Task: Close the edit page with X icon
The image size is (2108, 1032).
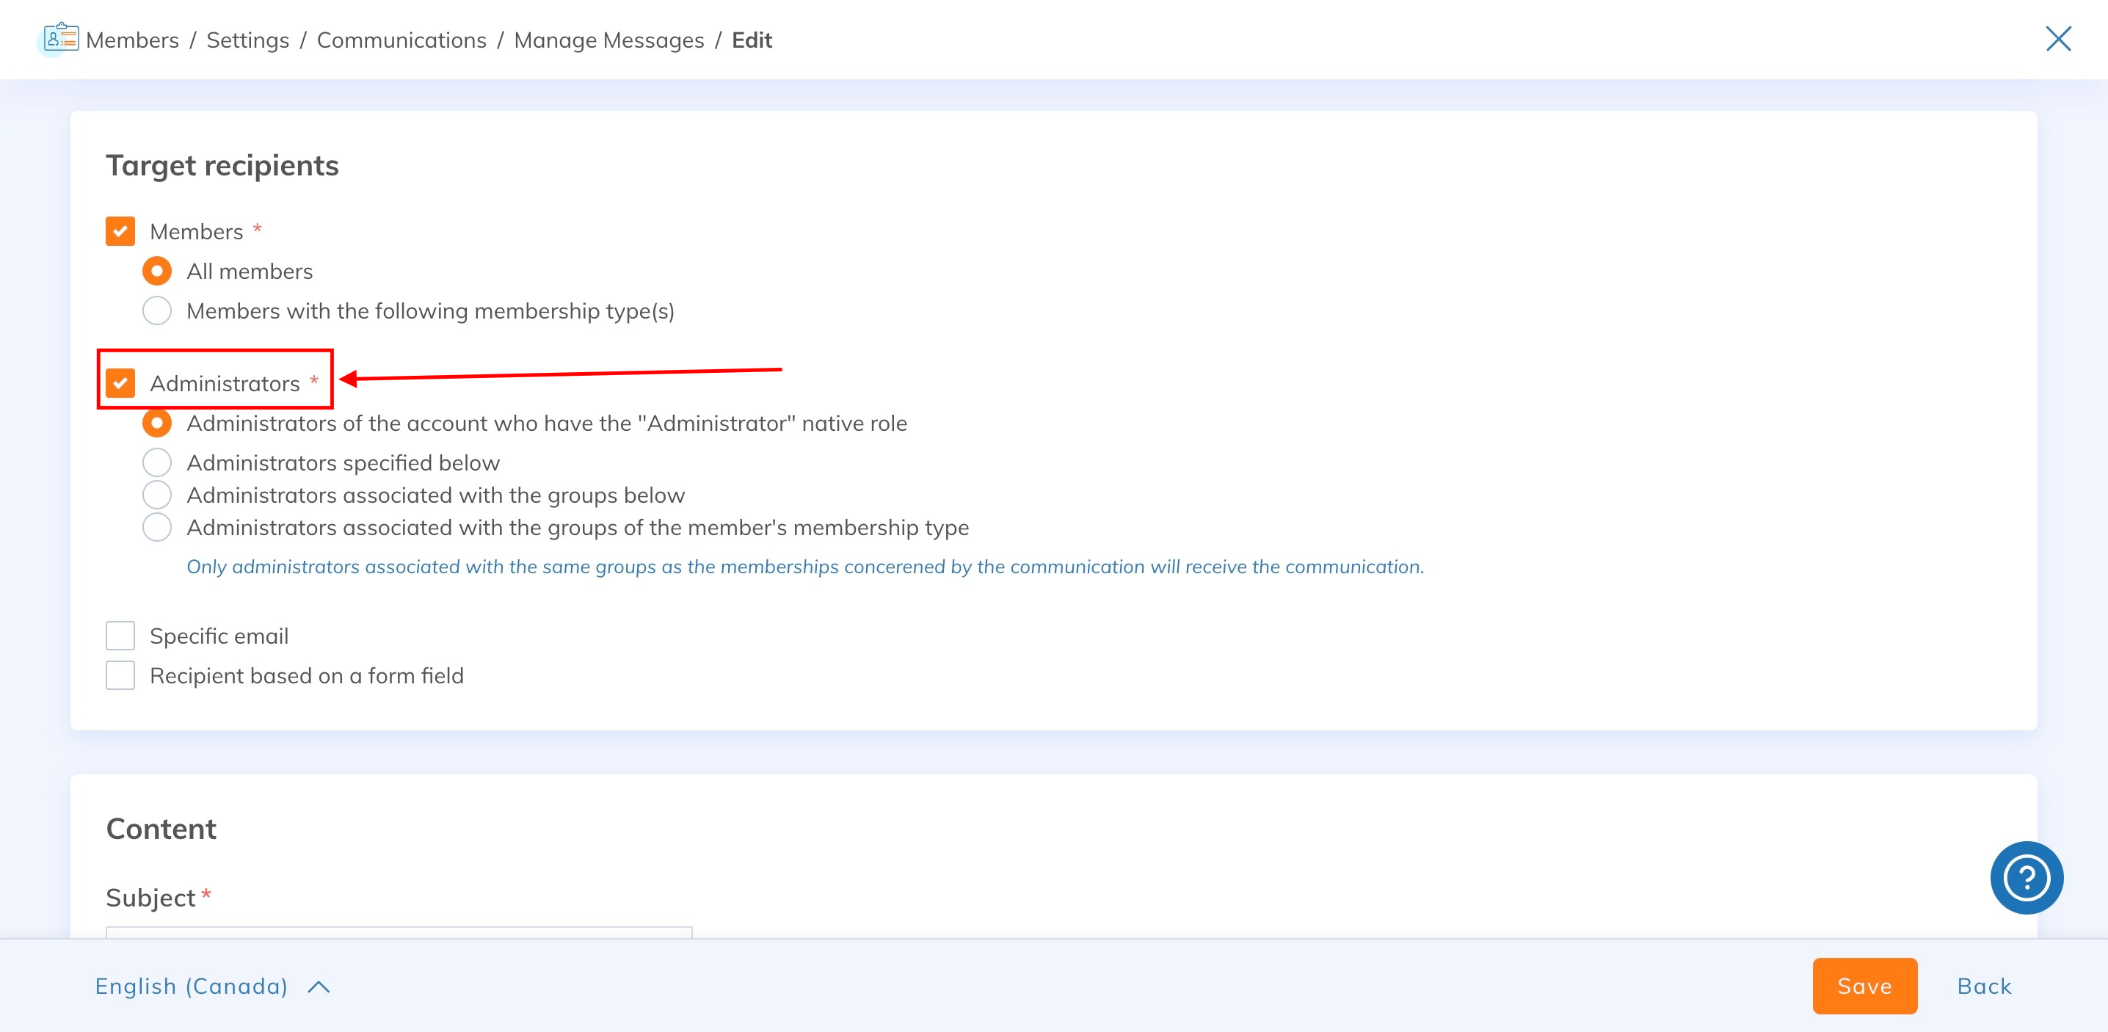Action: click(2058, 38)
